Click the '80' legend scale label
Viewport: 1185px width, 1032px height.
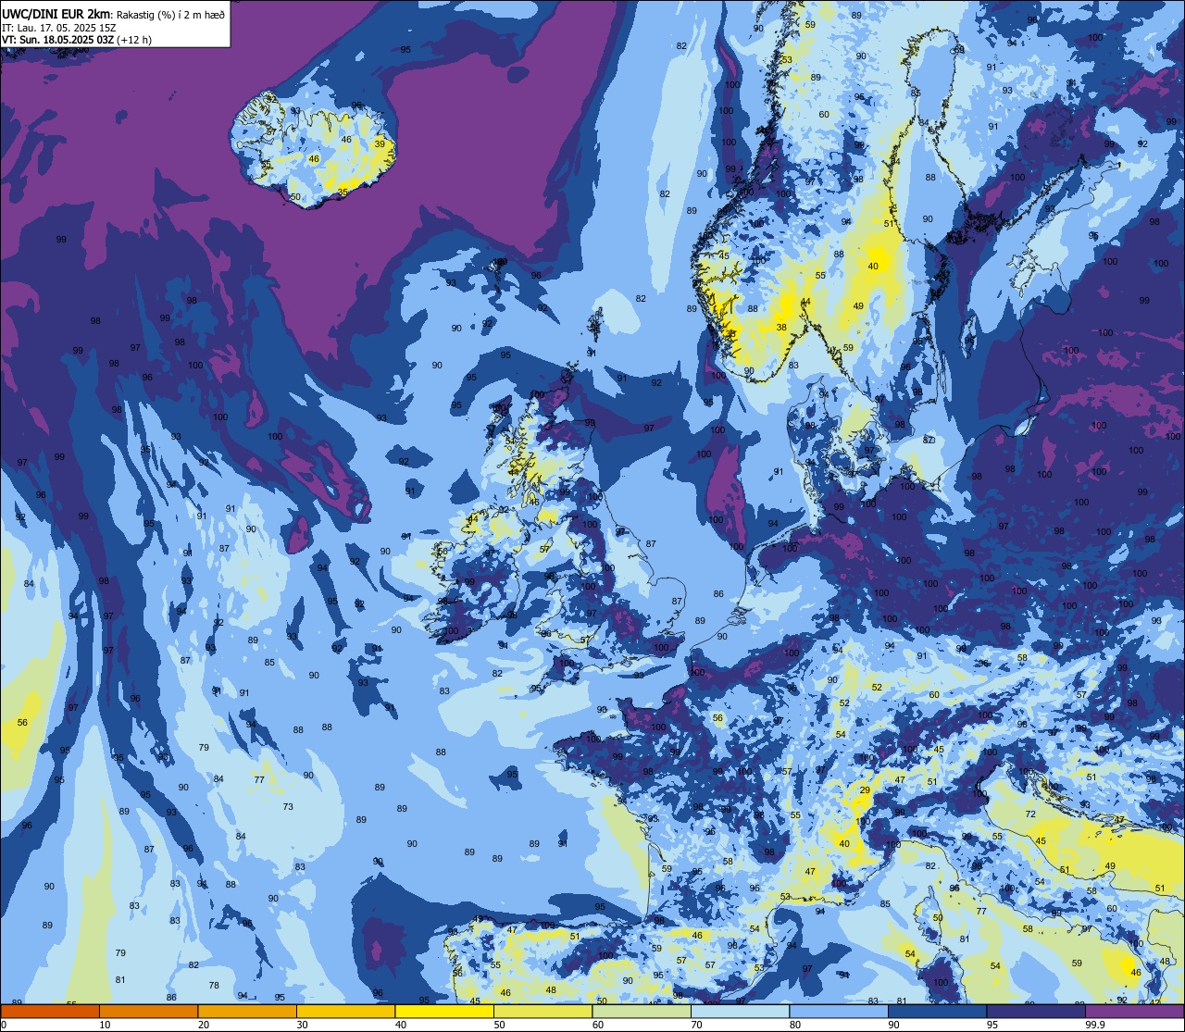pyautogui.click(x=795, y=1025)
